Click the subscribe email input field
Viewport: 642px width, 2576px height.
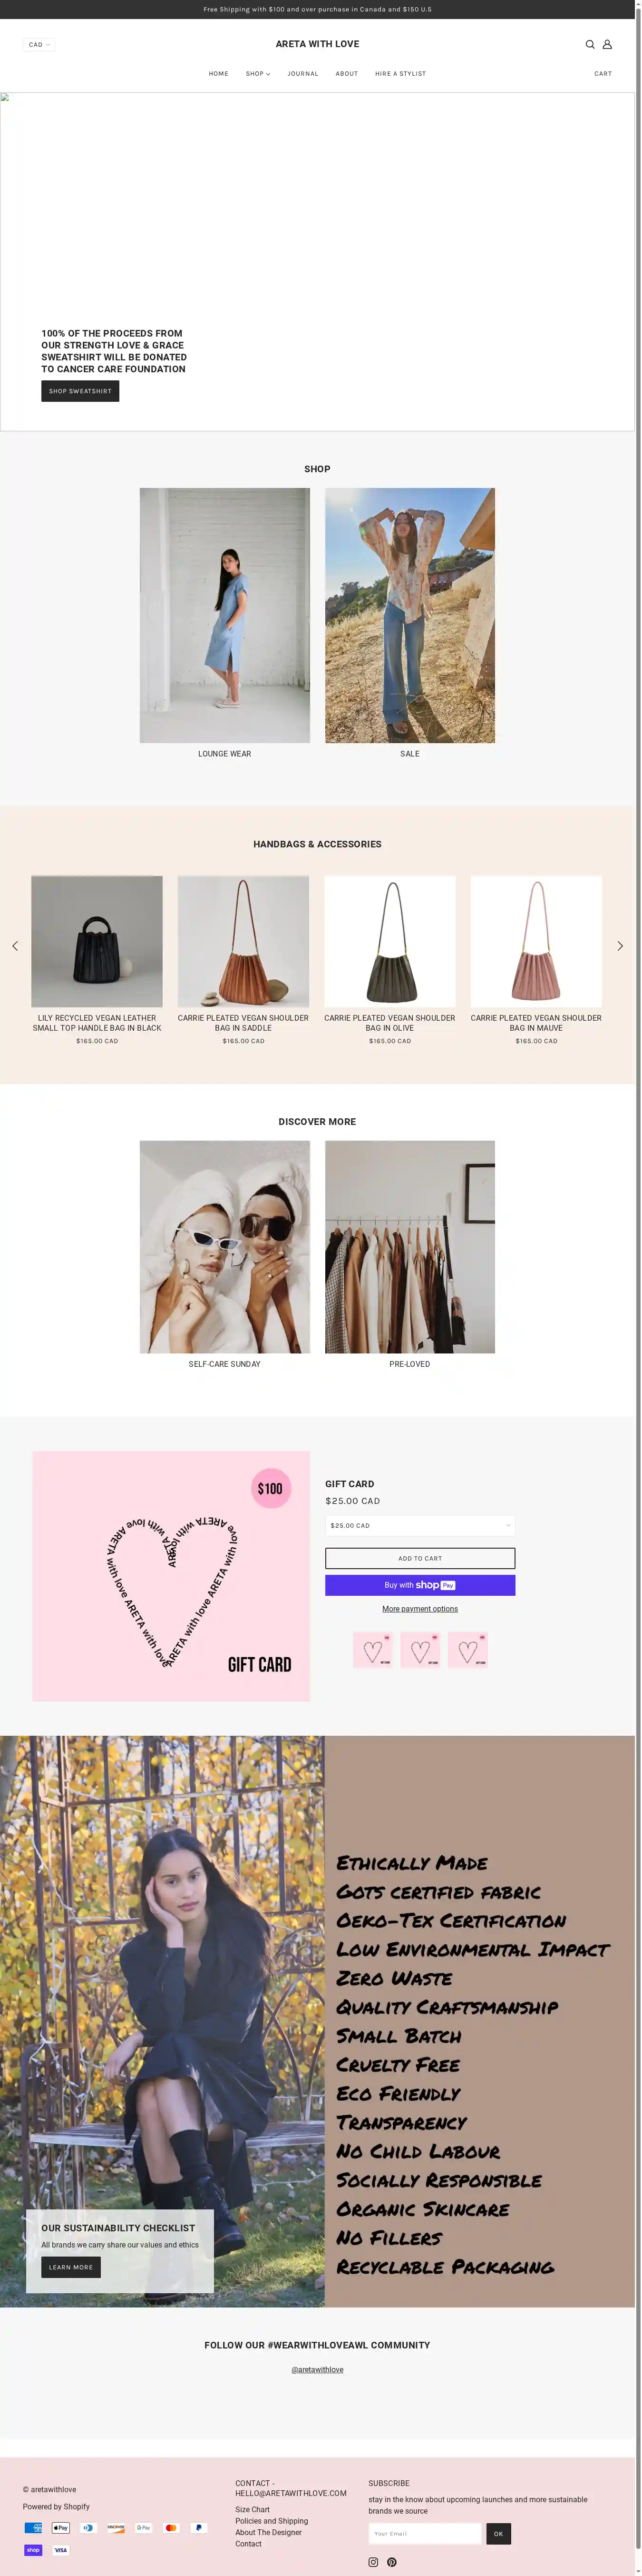click(x=425, y=2533)
